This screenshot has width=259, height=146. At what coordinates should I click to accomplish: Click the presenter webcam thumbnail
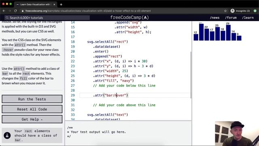[x=237, y=133]
